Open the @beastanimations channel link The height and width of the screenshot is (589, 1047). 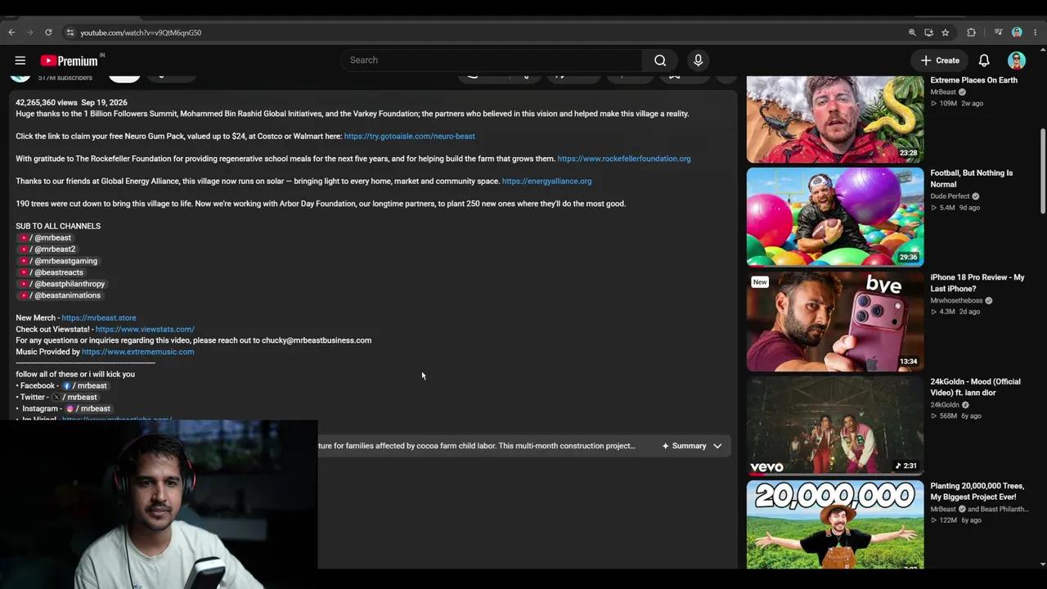tap(61, 295)
